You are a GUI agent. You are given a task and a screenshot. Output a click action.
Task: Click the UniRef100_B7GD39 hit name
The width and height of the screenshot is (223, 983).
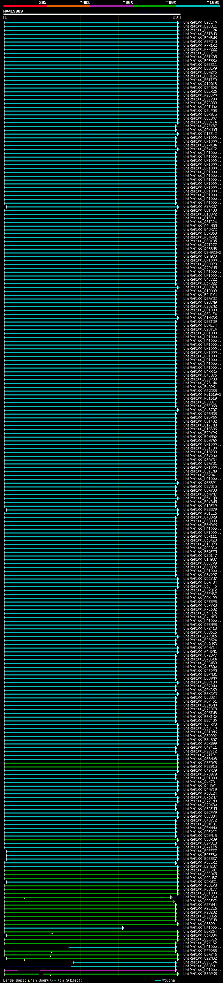pyautogui.click(x=200, y=103)
